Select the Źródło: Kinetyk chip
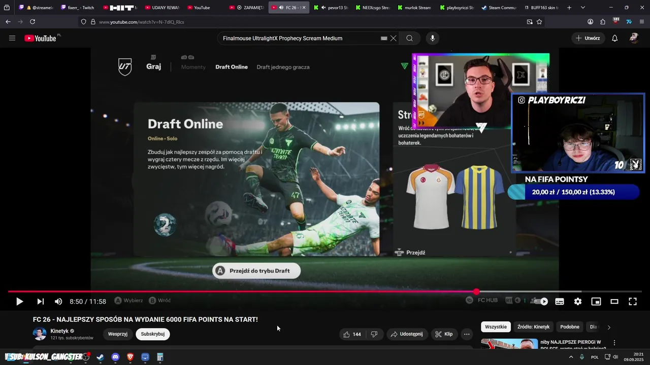This screenshot has width=650, height=365. point(533,327)
